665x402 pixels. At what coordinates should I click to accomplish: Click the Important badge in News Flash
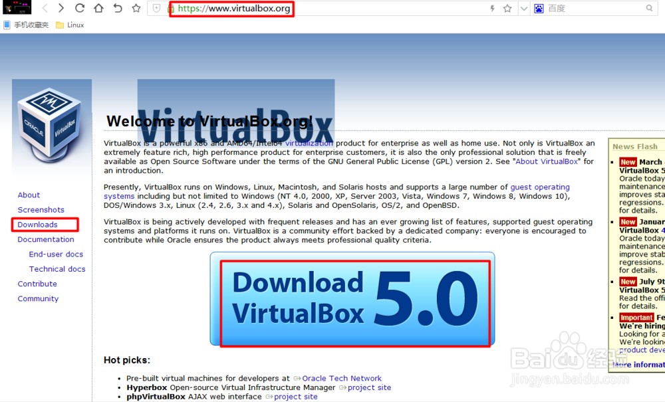click(636, 318)
